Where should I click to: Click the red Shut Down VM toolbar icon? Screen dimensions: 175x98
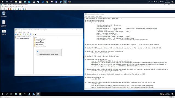pos(8,9)
